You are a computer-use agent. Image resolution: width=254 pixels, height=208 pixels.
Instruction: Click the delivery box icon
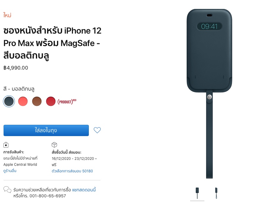tap(54, 144)
